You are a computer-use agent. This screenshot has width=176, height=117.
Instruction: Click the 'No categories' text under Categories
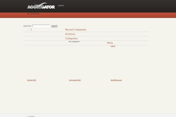point(74,42)
